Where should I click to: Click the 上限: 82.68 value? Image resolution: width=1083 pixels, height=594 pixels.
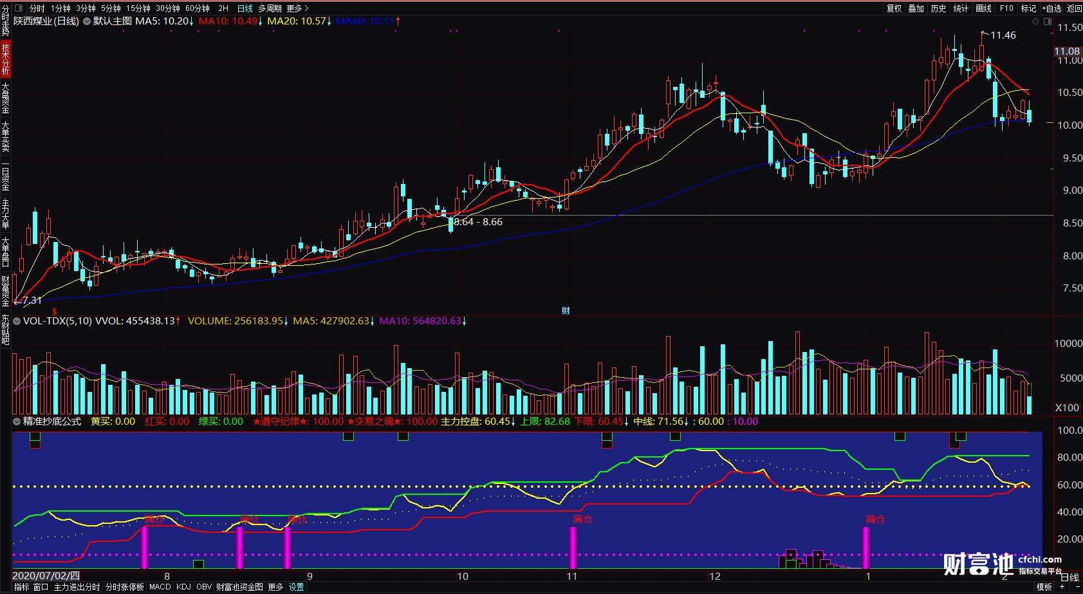click(545, 422)
